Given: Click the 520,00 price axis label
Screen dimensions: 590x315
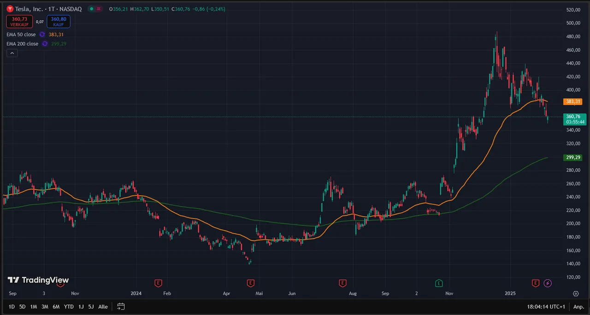Looking at the screenshot, I should [x=574, y=10].
